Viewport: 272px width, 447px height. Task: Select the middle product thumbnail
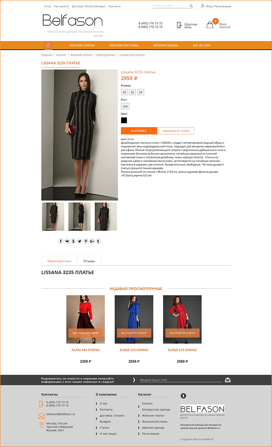[x=80, y=217]
